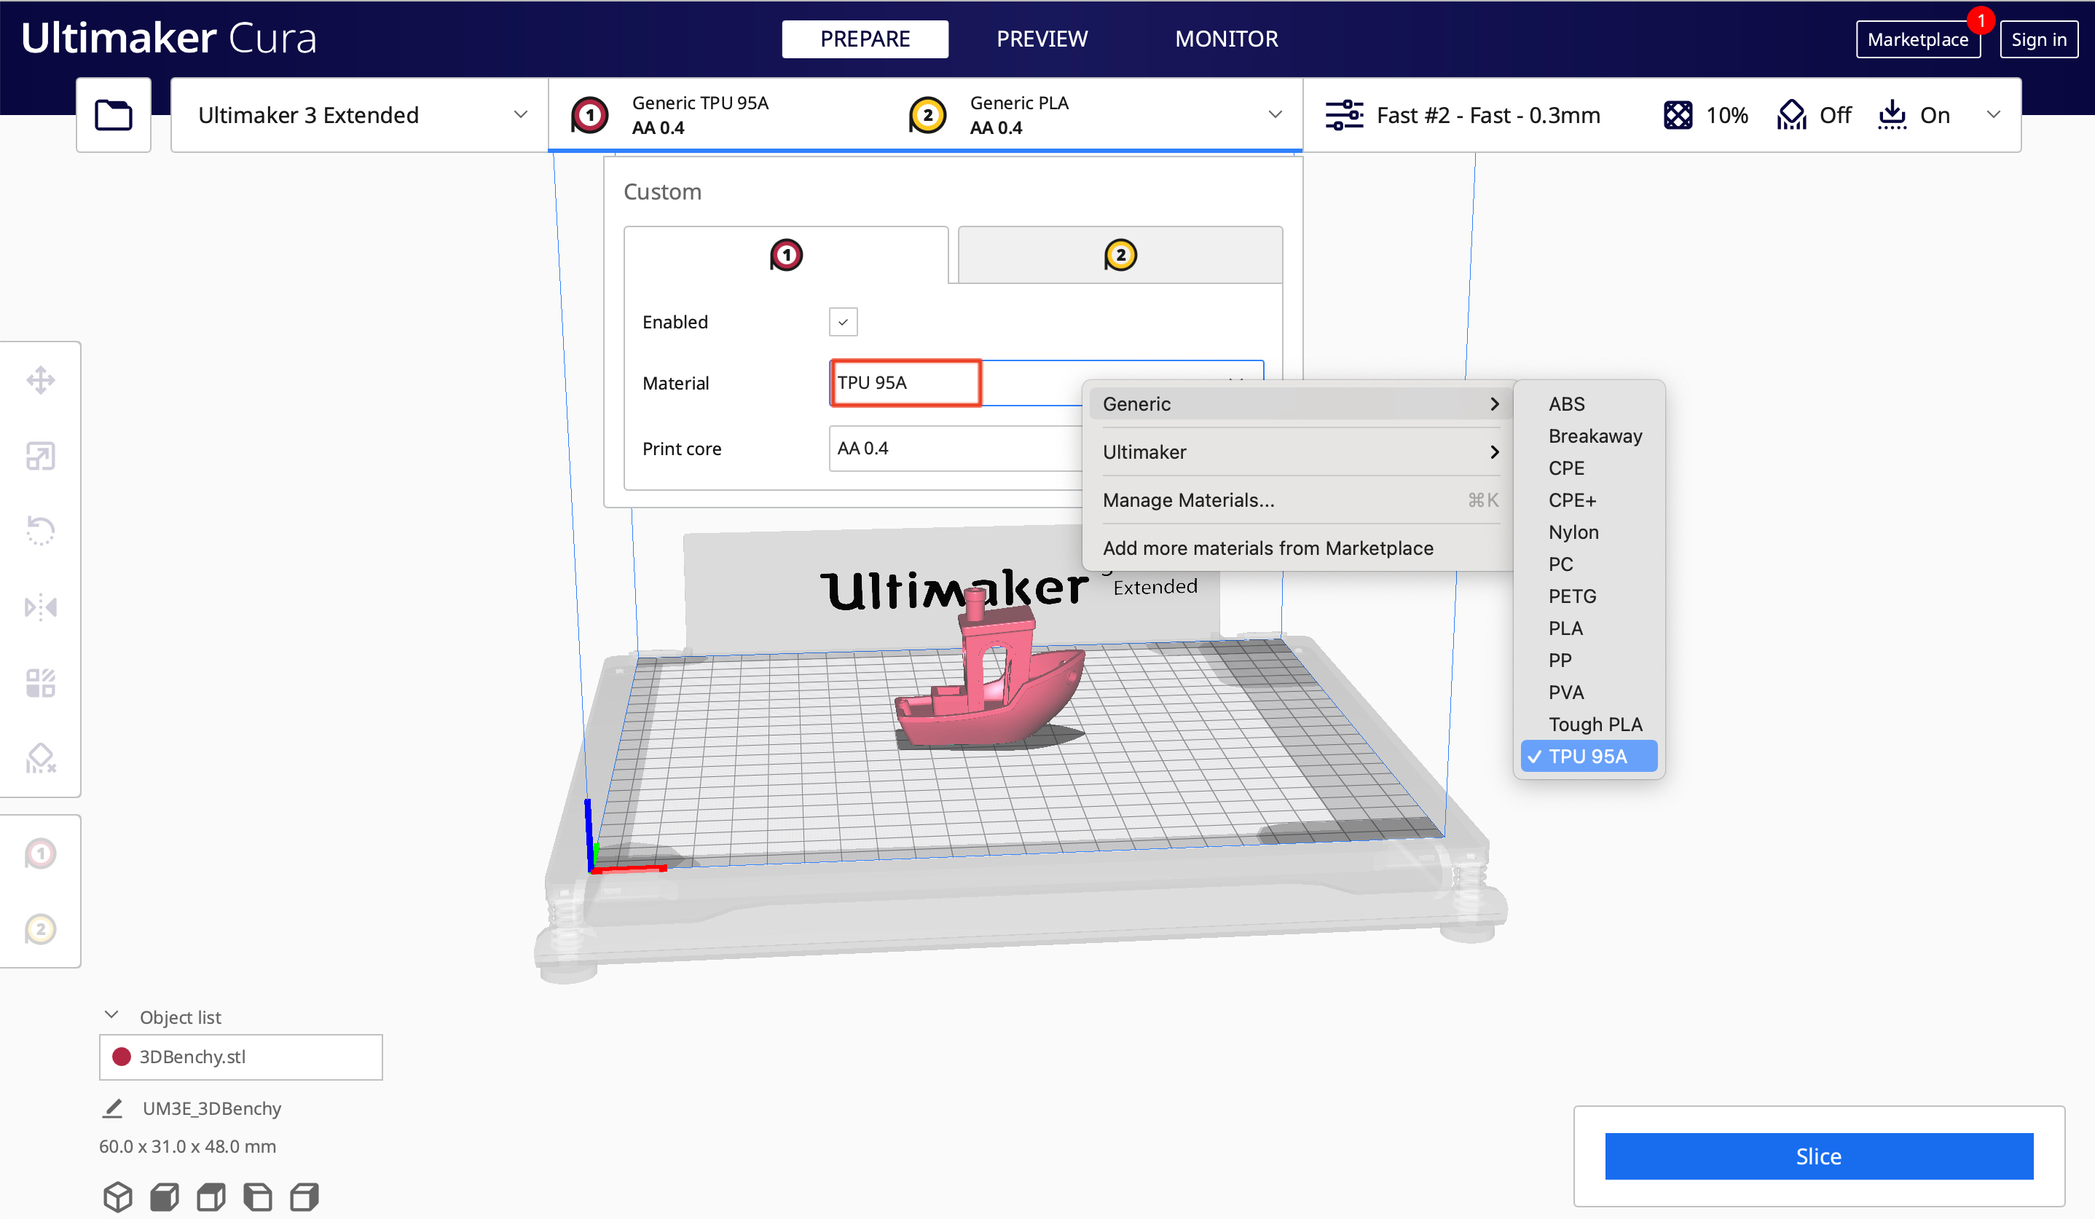Viewport: 2095px width, 1219px height.
Task: Select 3DBenchy.stl in object list
Action: [240, 1057]
